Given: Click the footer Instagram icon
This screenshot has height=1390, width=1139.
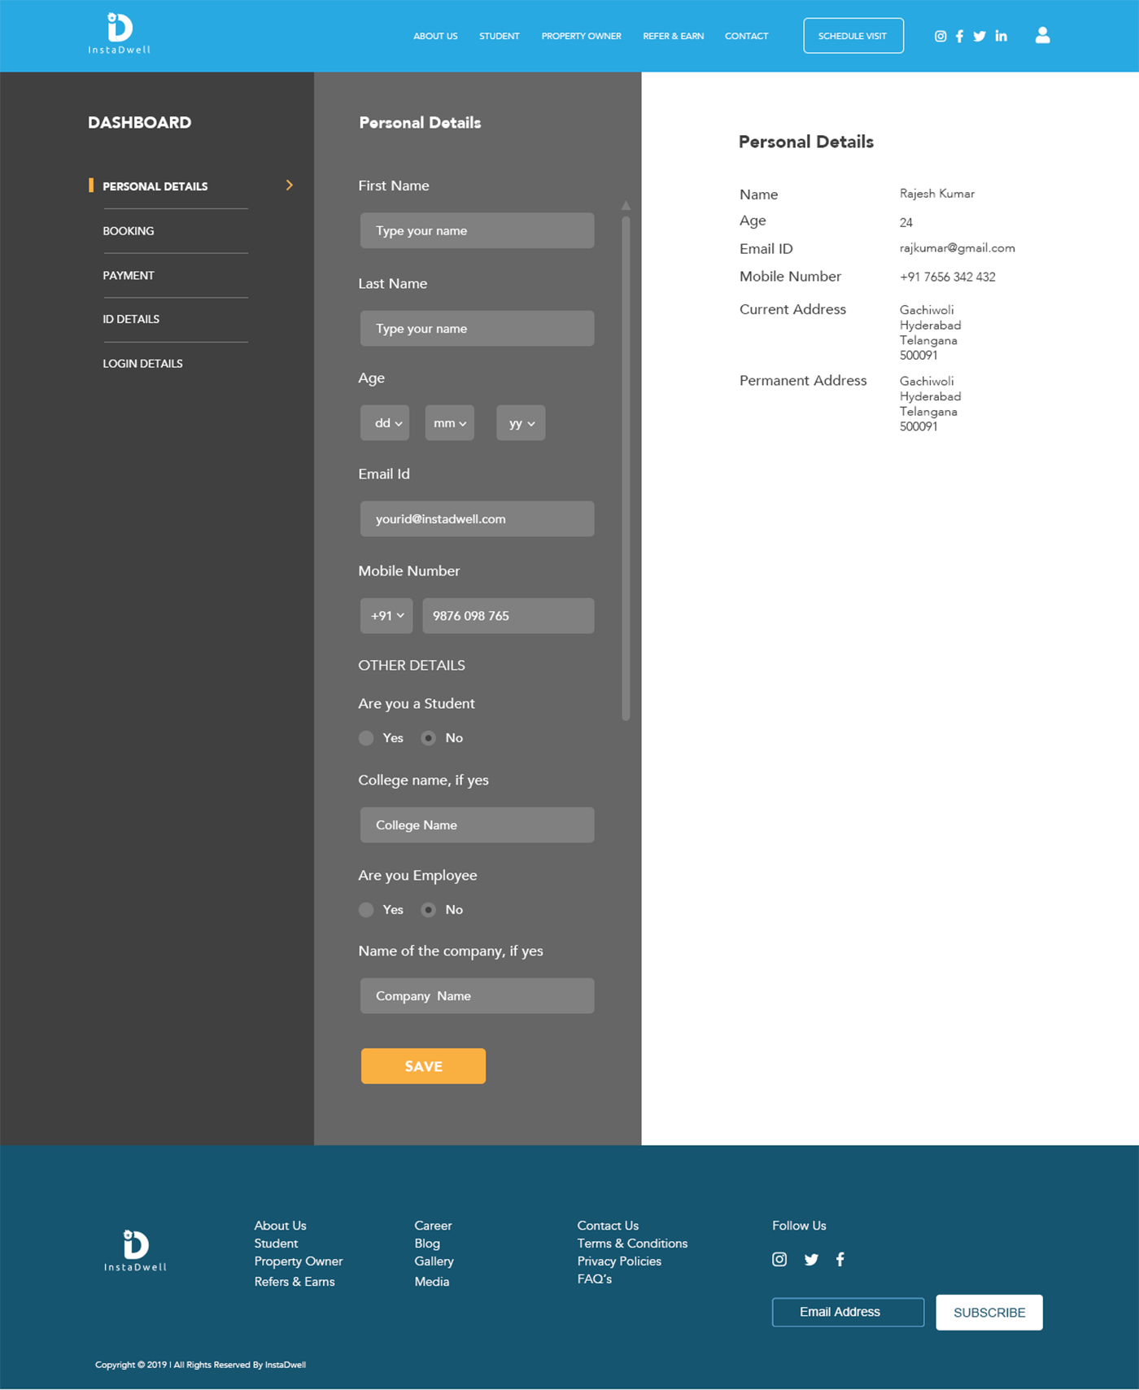Looking at the screenshot, I should coord(779,1260).
